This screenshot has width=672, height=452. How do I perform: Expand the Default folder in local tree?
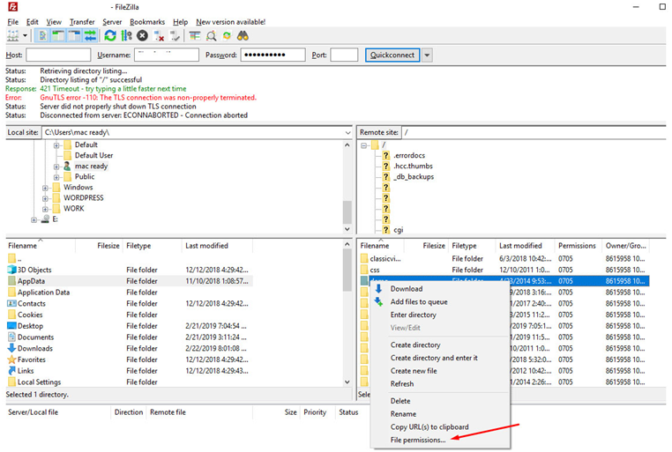point(56,145)
